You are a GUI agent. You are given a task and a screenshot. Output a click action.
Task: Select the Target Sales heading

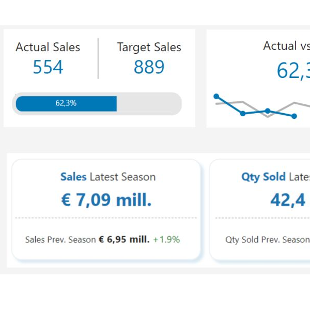click(x=149, y=48)
